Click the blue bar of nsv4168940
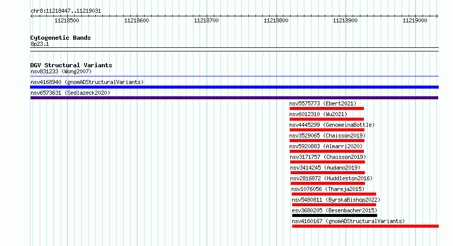 click(x=234, y=87)
